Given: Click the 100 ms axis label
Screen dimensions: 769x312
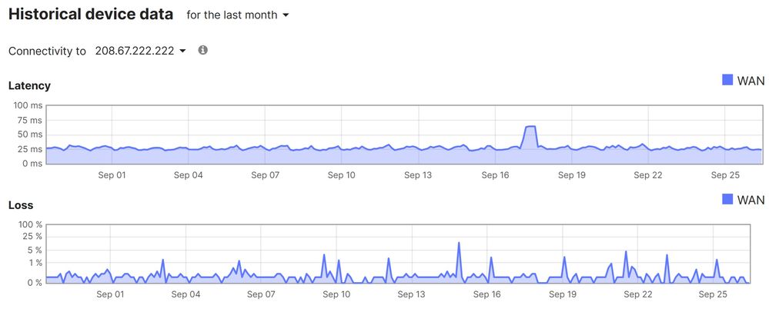Looking at the screenshot, I should click(29, 105).
